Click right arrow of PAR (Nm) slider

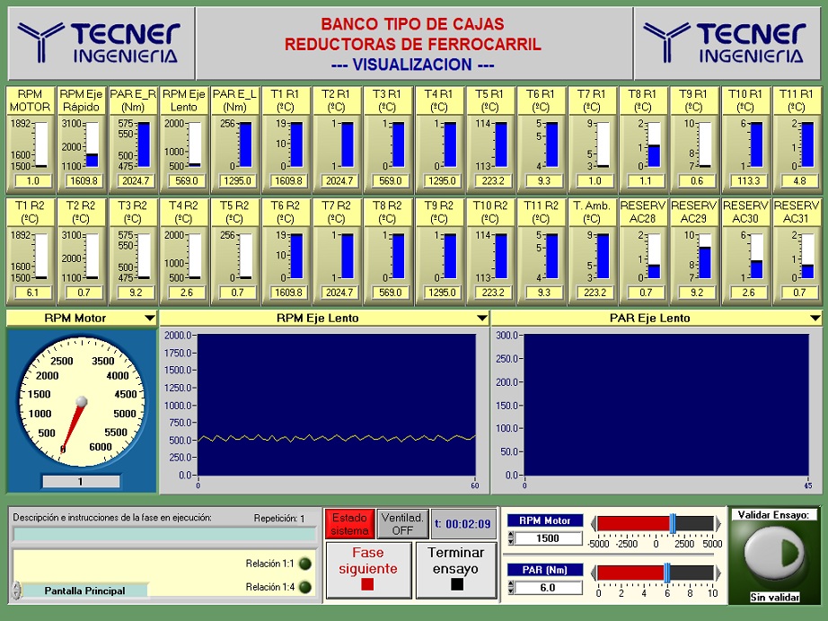(717, 572)
